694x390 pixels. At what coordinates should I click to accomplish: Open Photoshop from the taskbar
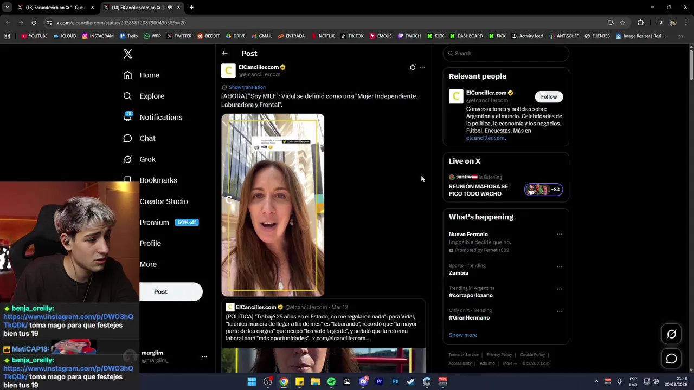[395, 381]
